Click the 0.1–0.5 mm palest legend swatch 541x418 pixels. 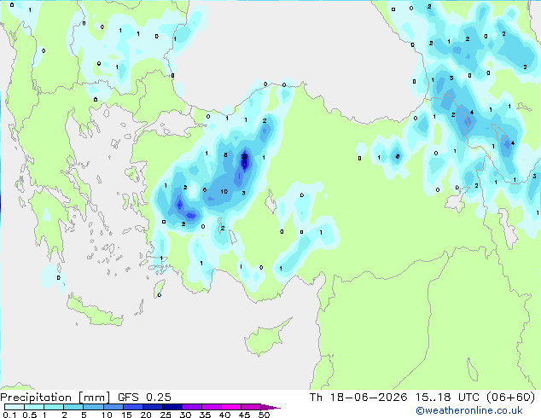15,407
